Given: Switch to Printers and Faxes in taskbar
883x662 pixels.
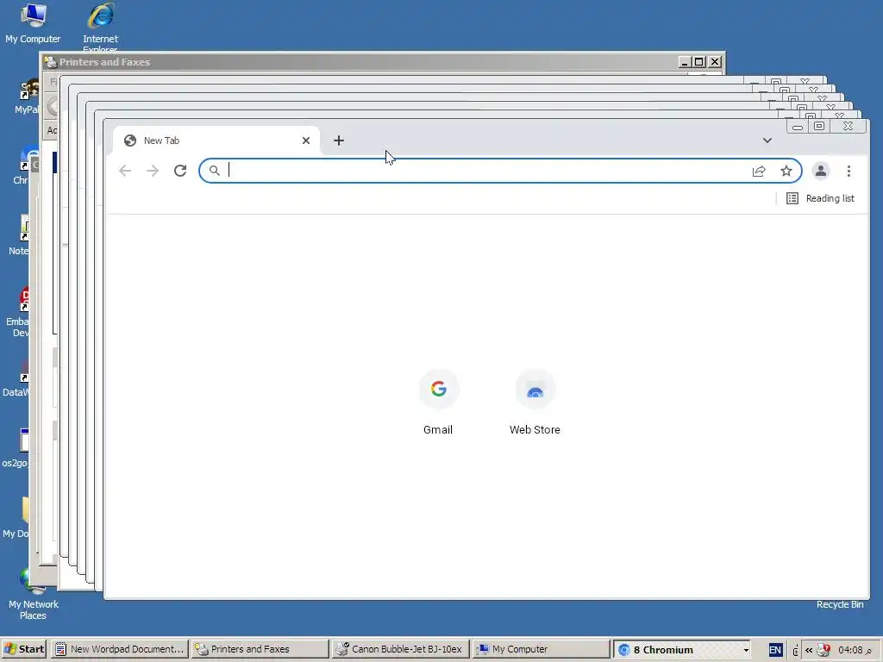Looking at the screenshot, I should [x=260, y=649].
